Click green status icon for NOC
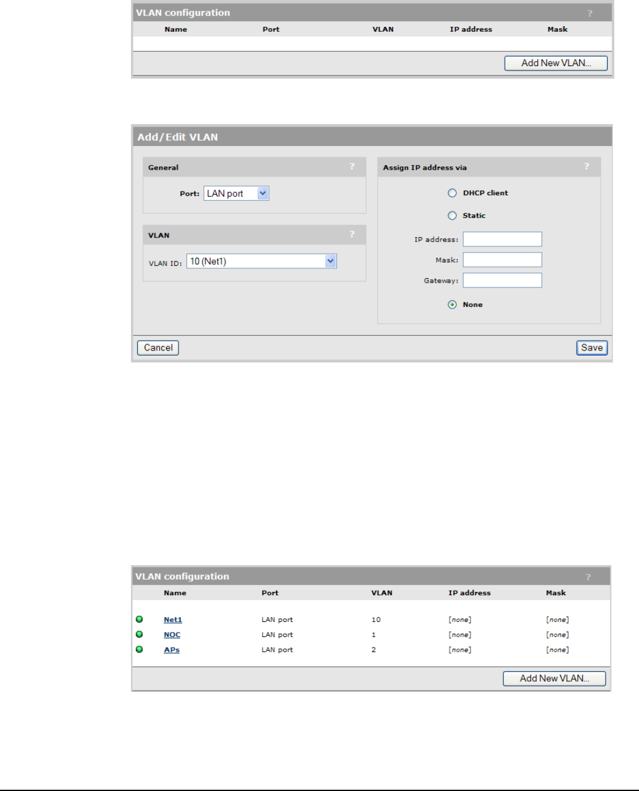Screen dimensions: 639x791 [139, 634]
